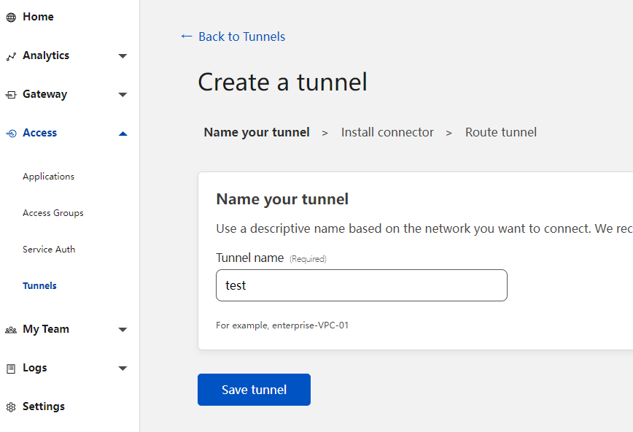Click the My Team people icon

coord(11,330)
